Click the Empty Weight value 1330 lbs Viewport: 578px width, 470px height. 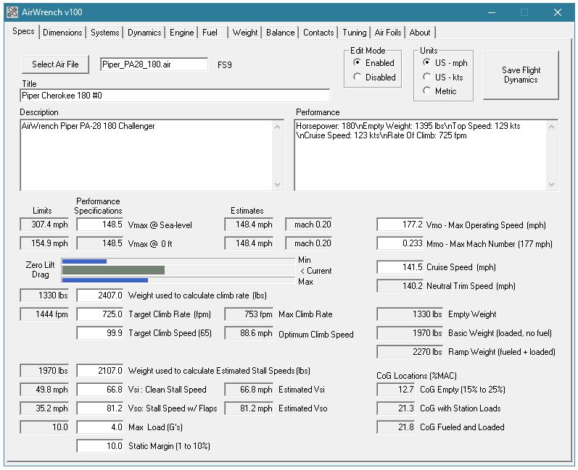(410, 314)
